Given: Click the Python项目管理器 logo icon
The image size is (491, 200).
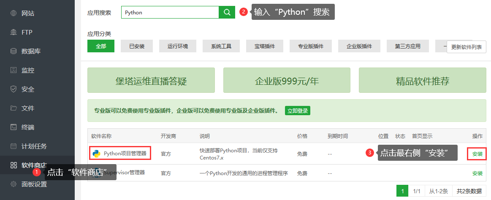Looking at the screenshot, I should pyautogui.click(x=97, y=154).
